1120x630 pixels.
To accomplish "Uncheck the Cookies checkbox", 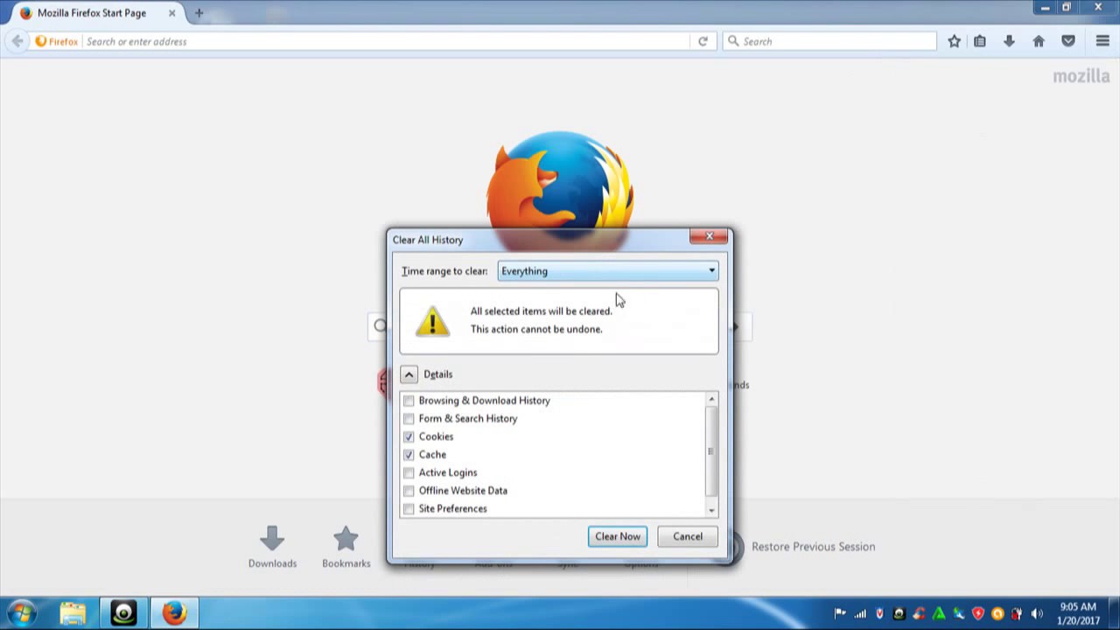I will click(x=409, y=437).
